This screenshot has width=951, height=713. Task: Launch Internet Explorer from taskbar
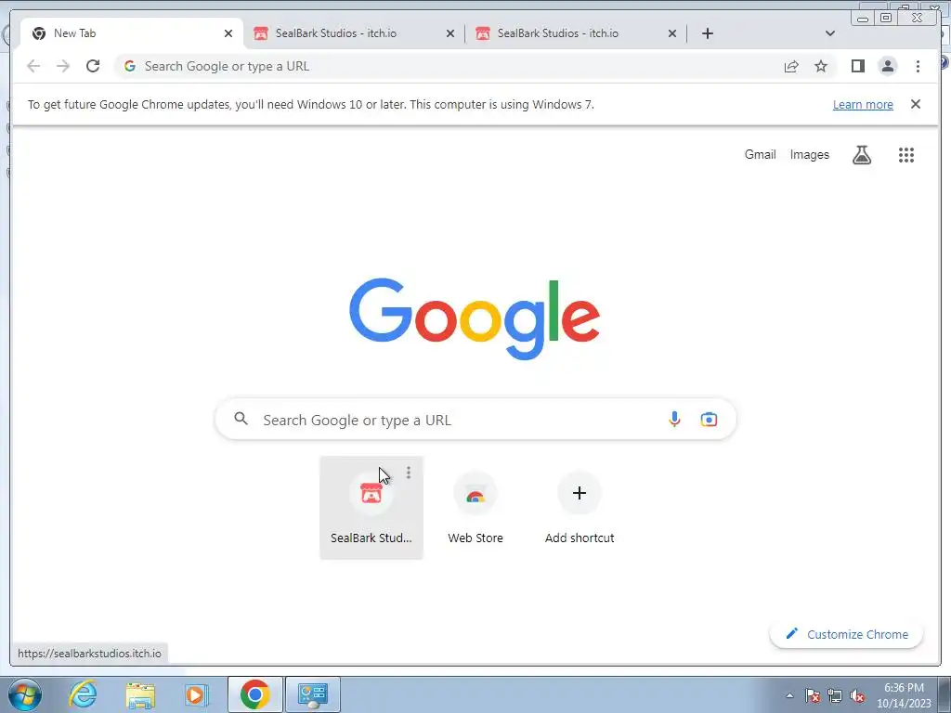coord(83,694)
